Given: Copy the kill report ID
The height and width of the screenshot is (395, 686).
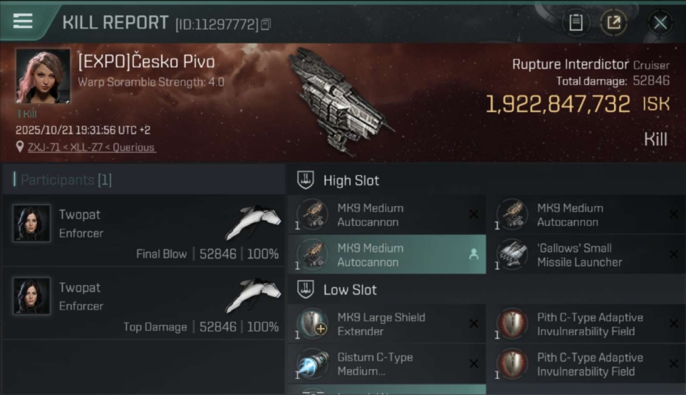Looking at the screenshot, I should tap(266, 24).
